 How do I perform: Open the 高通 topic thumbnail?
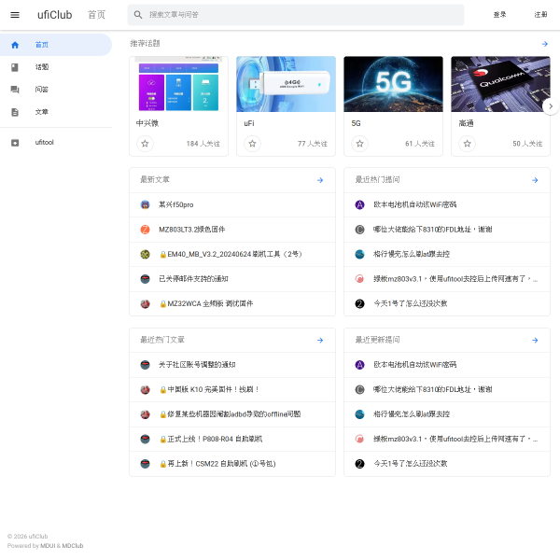(x=498, y=84)
